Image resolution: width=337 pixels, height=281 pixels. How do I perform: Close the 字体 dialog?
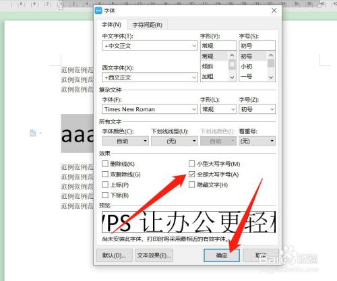pos(274,11)
